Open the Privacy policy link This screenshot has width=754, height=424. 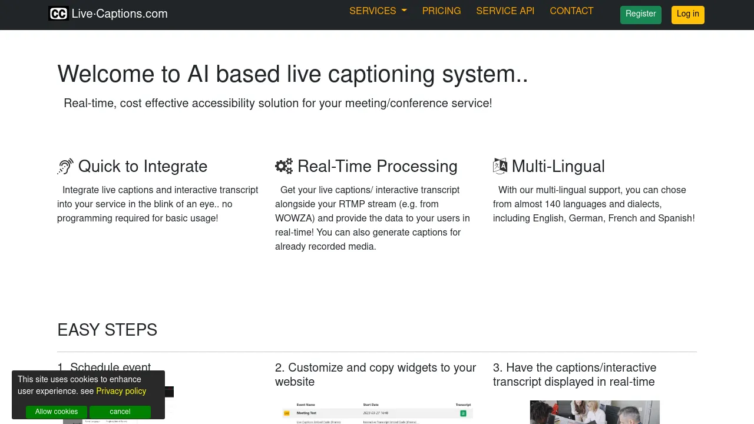point(121,391)
